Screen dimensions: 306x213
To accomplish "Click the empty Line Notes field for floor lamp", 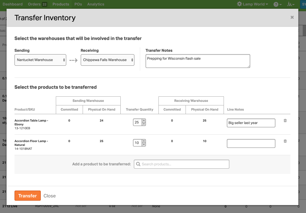I will point(251,143).
